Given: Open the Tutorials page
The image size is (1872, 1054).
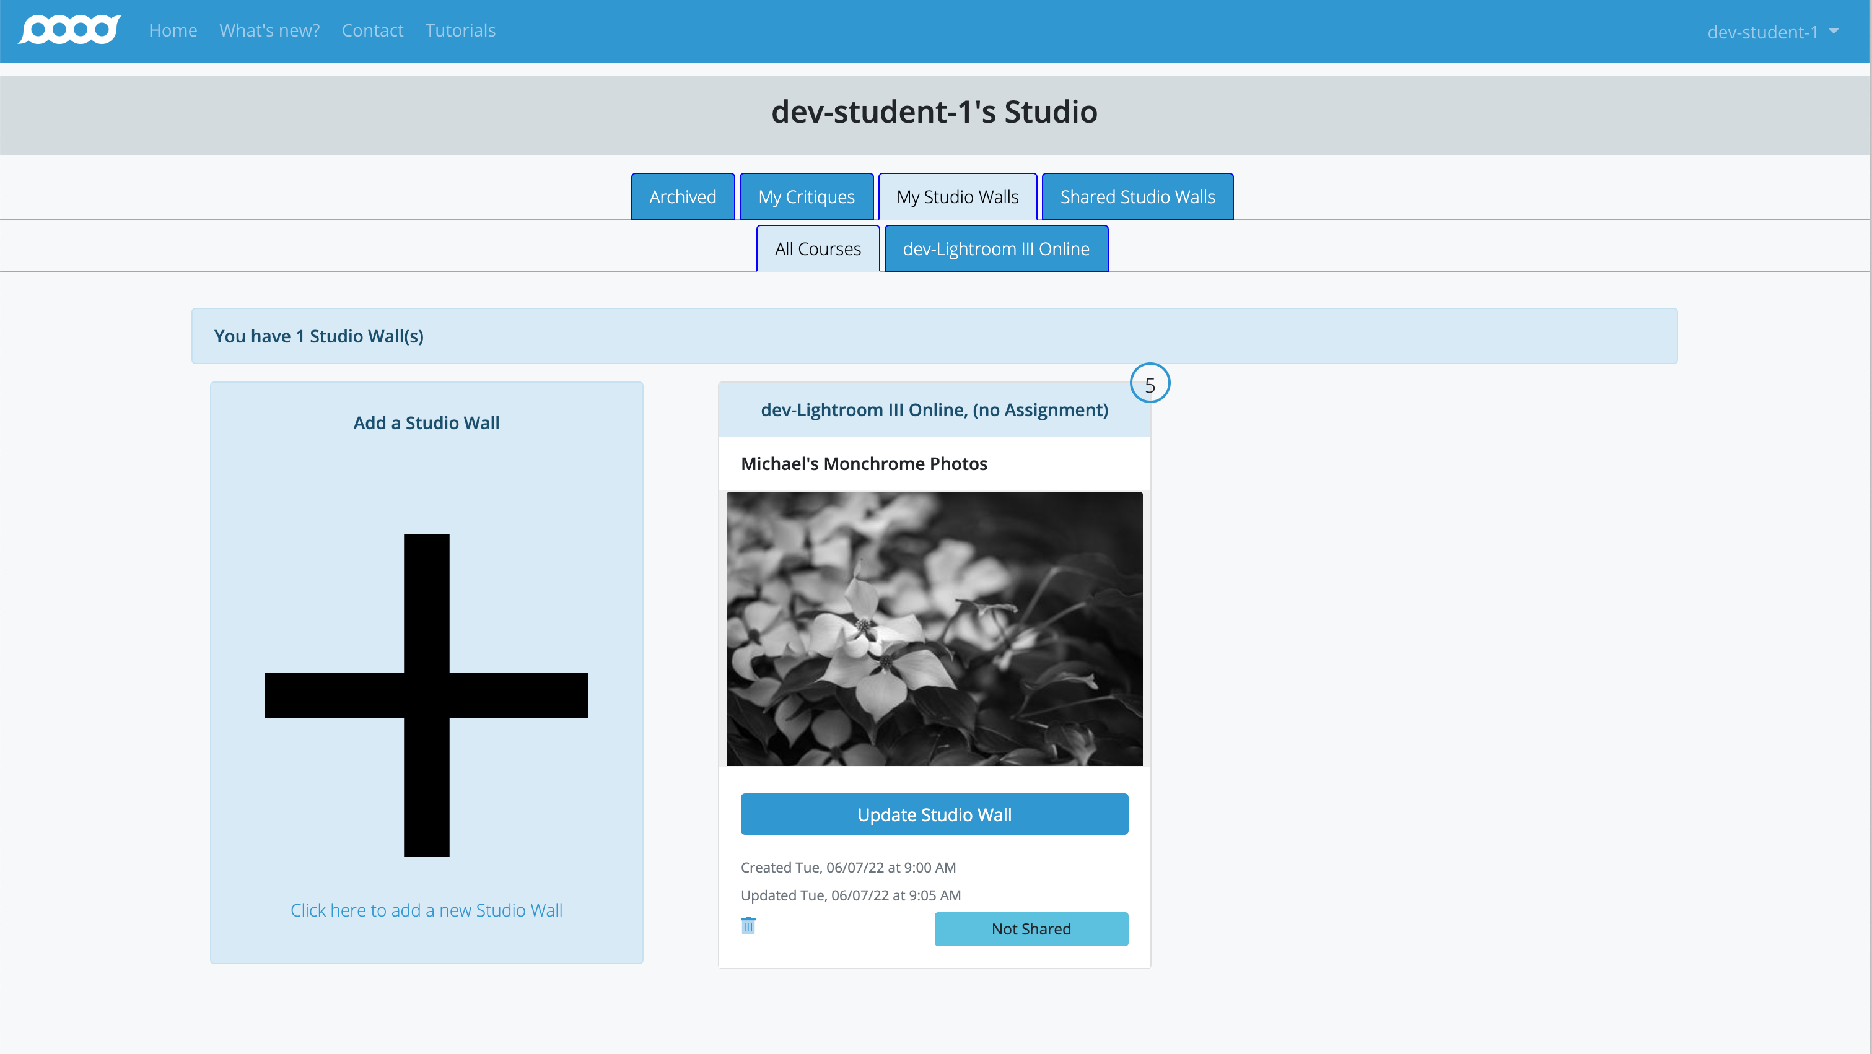Looking at the screenshot, I should click(460, 30).
